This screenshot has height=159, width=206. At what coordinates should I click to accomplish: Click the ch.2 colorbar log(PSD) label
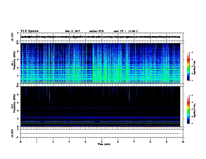pyautogui.click(x=195, y=110)
